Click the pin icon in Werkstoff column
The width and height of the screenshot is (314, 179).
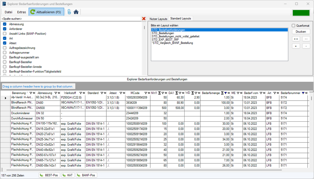(x=84, y=93)
